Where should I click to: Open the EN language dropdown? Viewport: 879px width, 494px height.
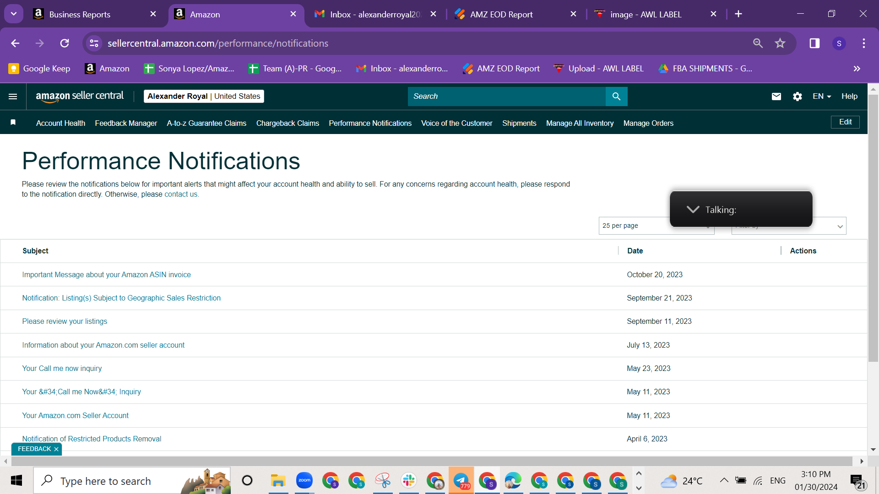(822, 97)
